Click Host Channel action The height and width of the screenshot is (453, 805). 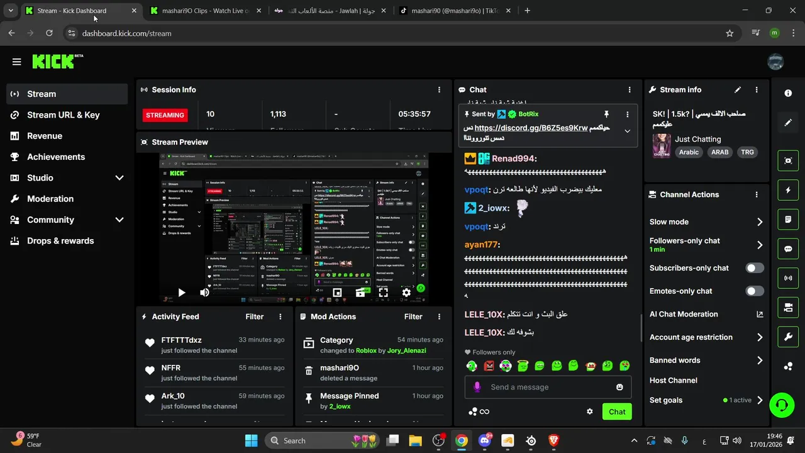coord(674,381)
